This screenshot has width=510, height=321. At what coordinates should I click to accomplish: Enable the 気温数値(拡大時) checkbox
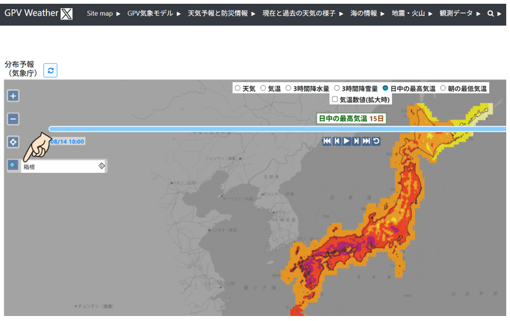tap(335, 99)
